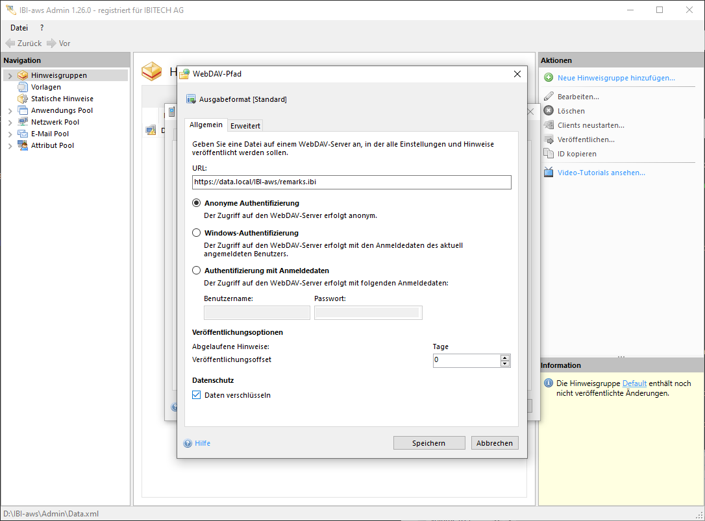Click the Hinweisgruppen icon in navigation
Screen dimensions: 705x521
click(x=23, y=75)
